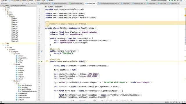
Task: Click the Board class icon in tree
Action: (x=17, y=56)
